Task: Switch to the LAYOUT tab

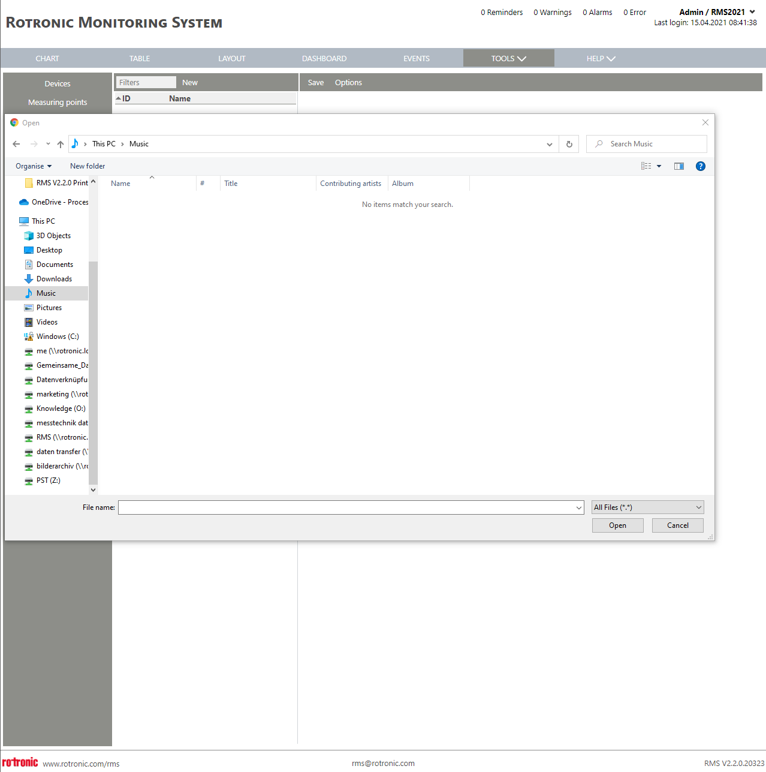Action: pyautogui.click(x=232, y=58)
